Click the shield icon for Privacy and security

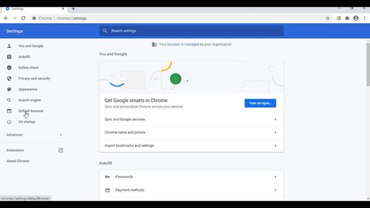click(x=9, y=79)
